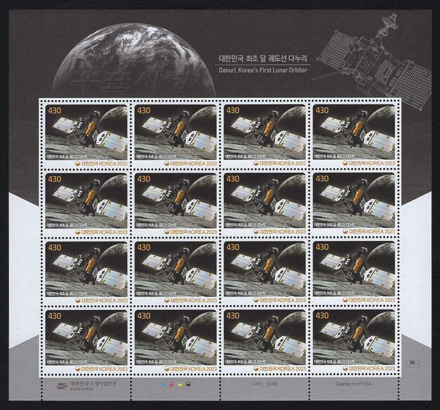The image size is (440, 410).
Task: Click the bottom-left stamp in the sheet
Action: tap(86, 340)
